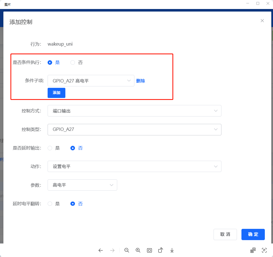This screenshot has width=273, height=257.
Task: Select the 图片 title bar menu
Action: coord(7,4)
